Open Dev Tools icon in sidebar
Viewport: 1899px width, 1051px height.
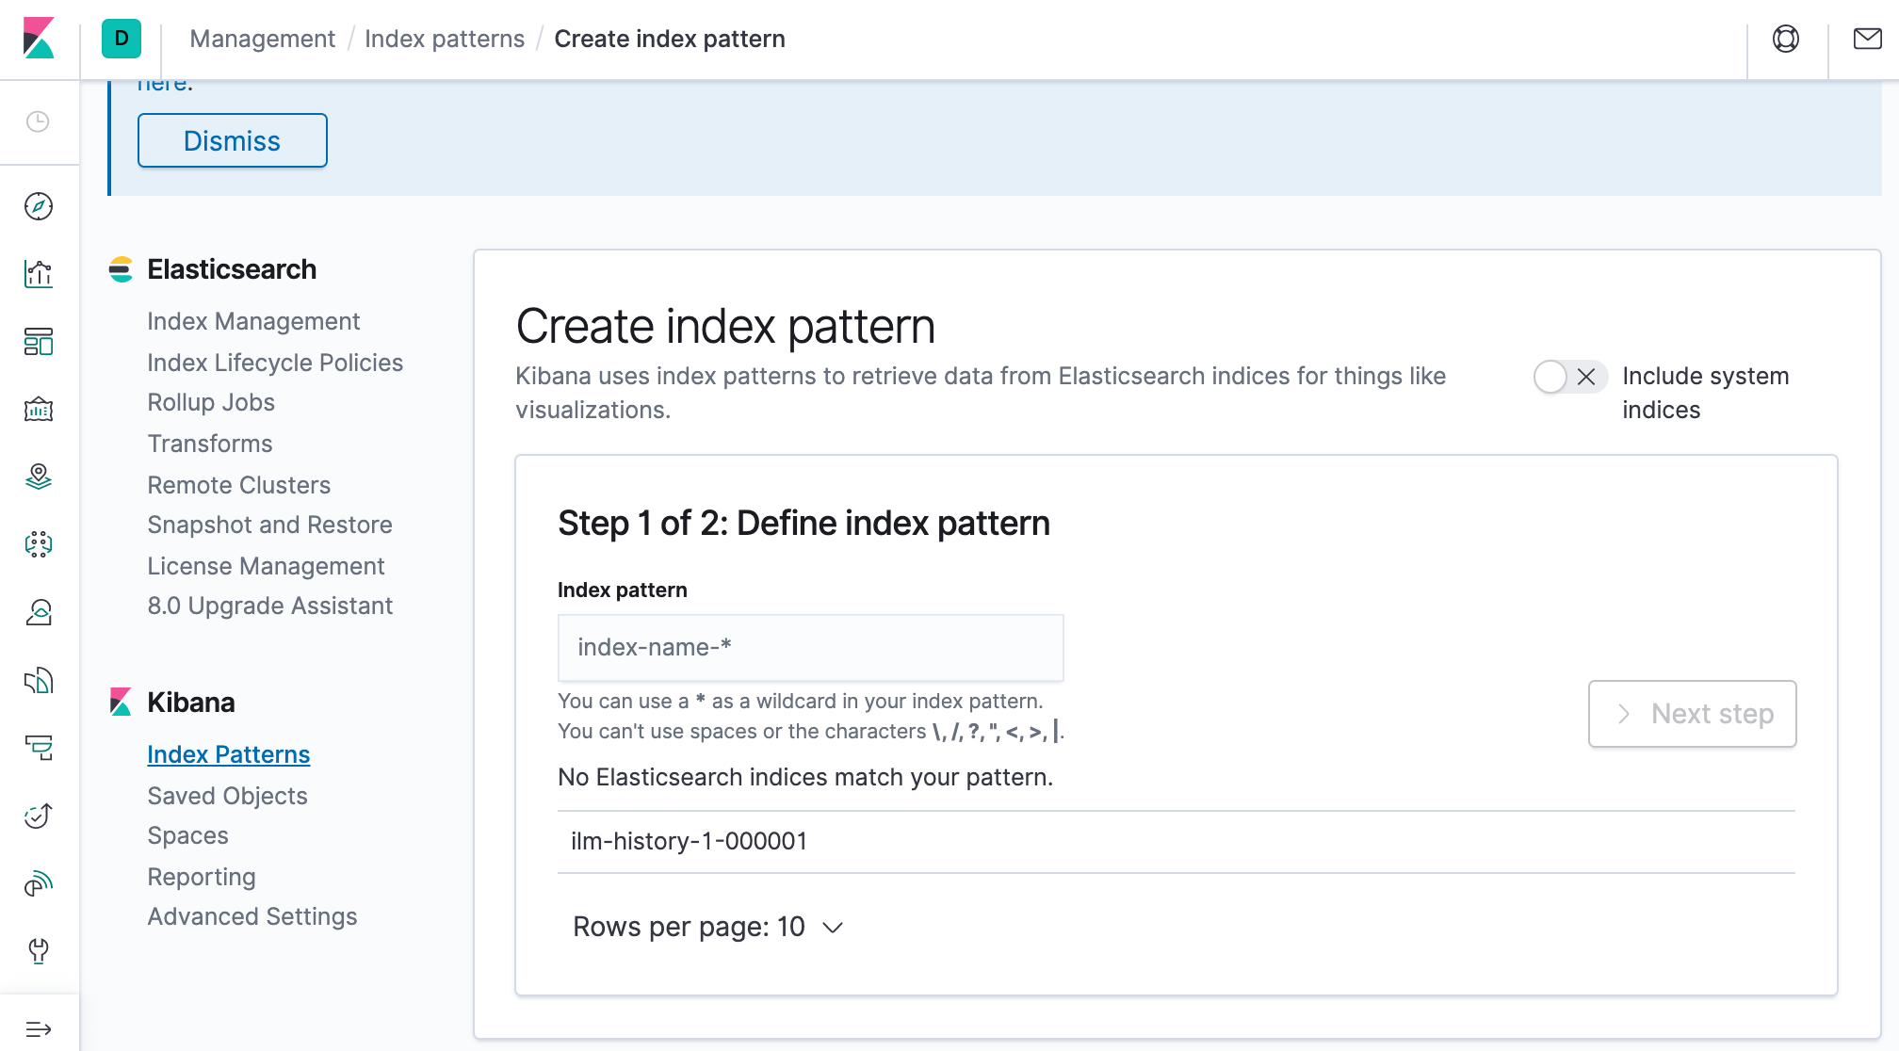39,951
